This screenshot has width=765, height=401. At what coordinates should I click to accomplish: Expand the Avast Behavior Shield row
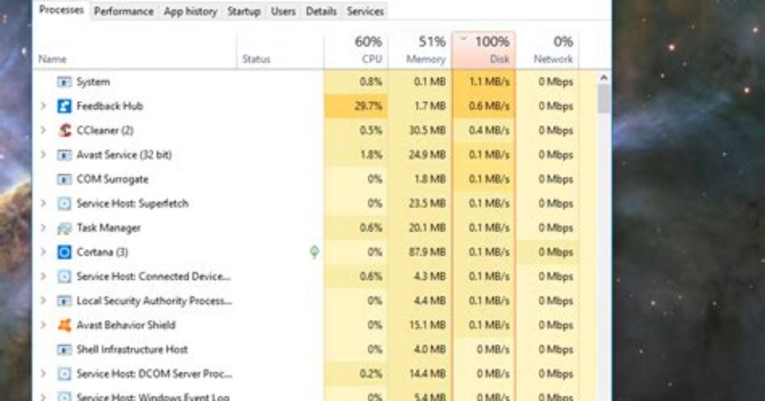[x=43, y=325]
